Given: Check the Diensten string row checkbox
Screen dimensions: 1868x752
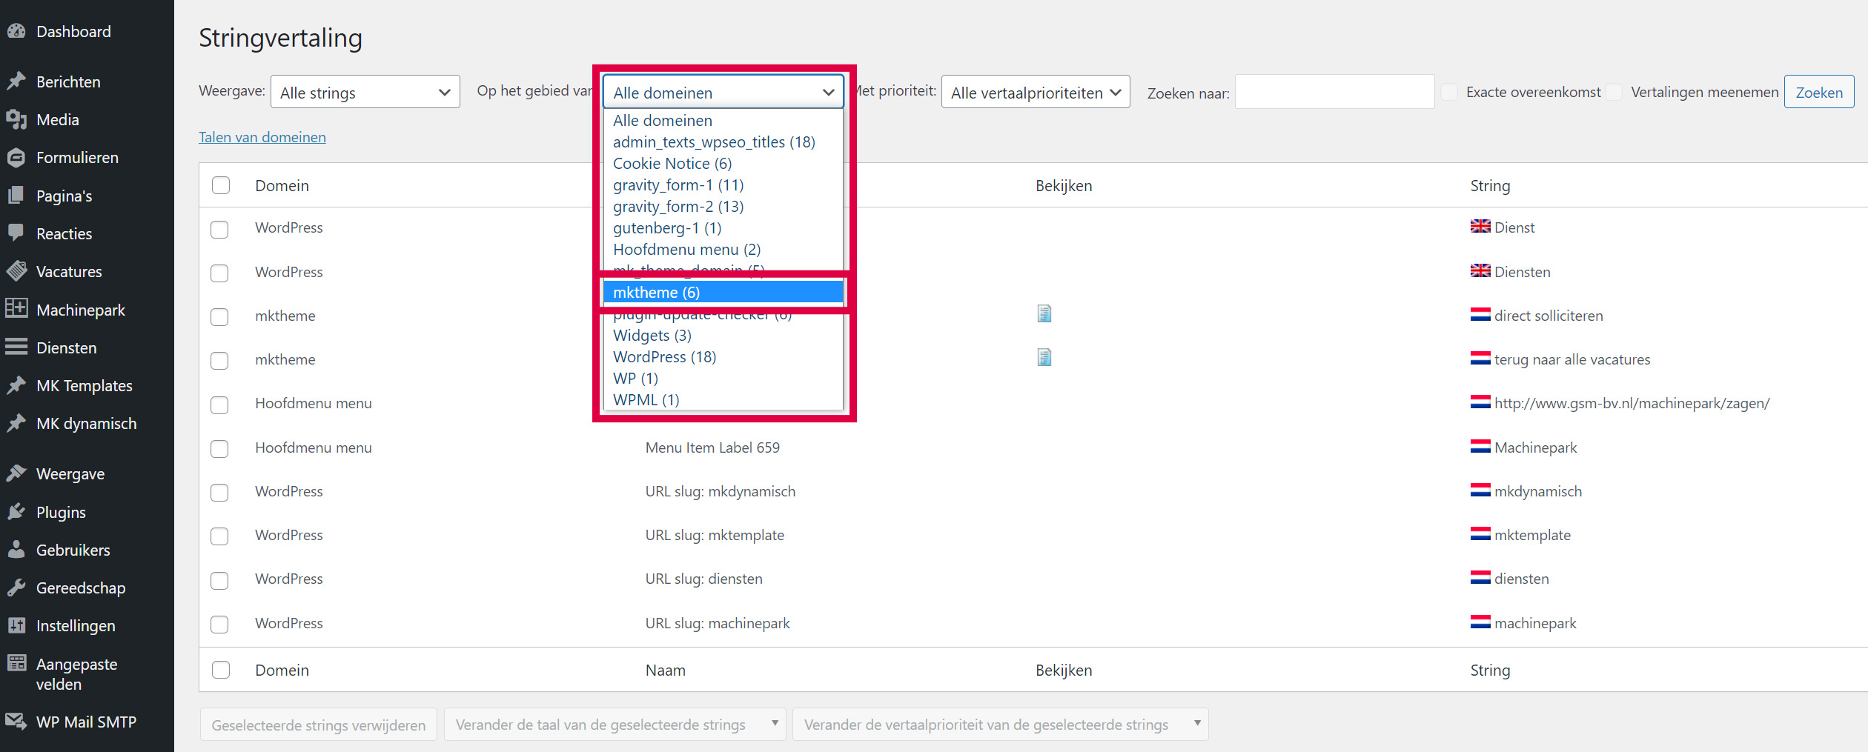Looking at the screenshot, I should 219,273.
